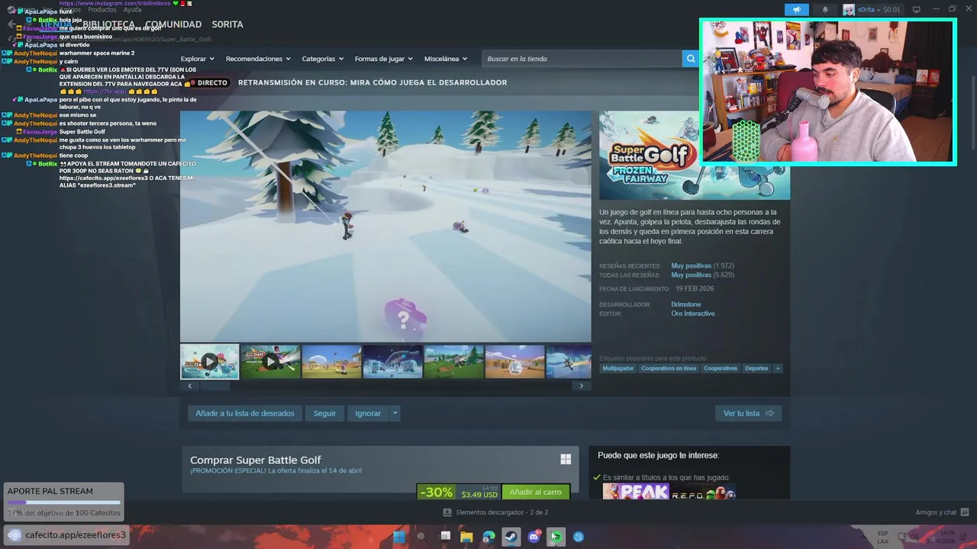Open File Explorer from taskbar
This screenshot has height=549, width=977.
pyautogui.click(x=466, y=536)
